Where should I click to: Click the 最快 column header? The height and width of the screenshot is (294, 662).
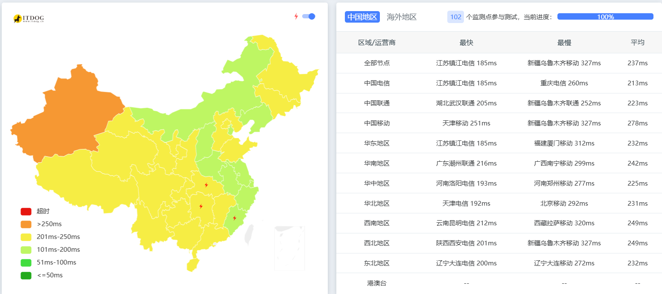[x=466, y=43]
